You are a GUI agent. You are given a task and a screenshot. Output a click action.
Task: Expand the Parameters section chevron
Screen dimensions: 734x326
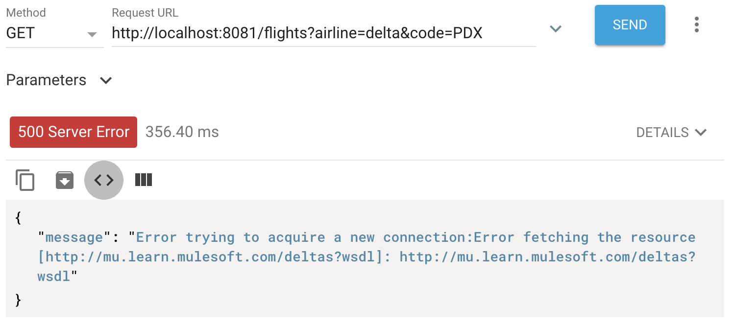106,80
